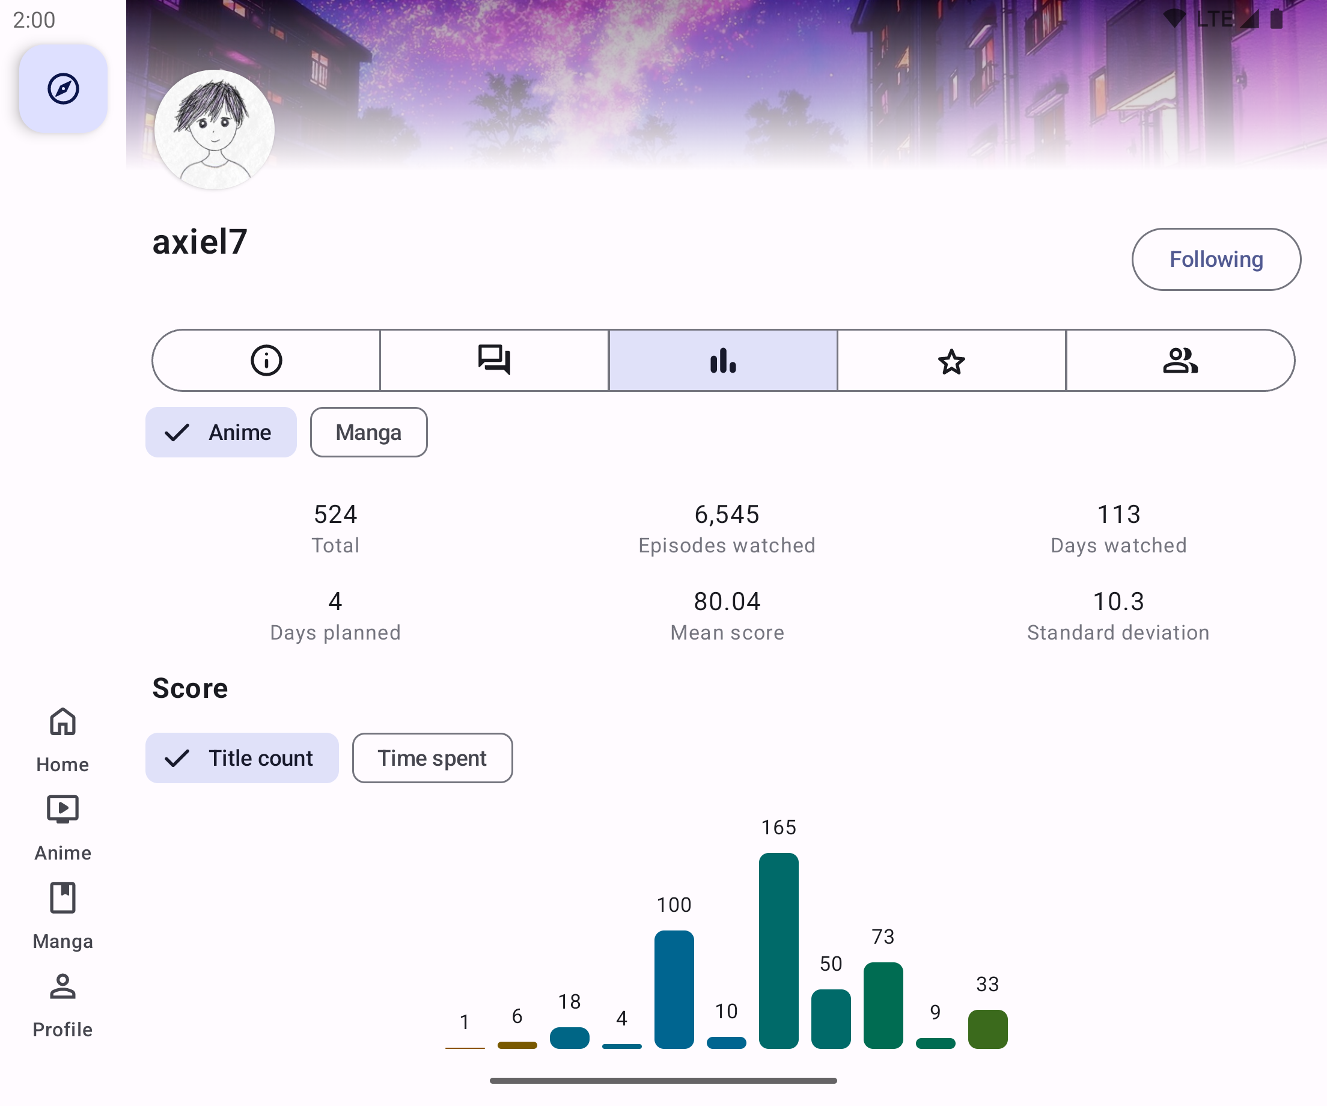The image size is (1327, 1106).
Task: Select the Time spent chip
Action: coord(432,758)
